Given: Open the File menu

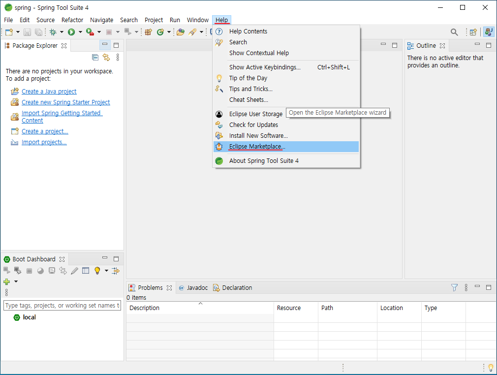Looking at the screenshot, I should point(8,20).
